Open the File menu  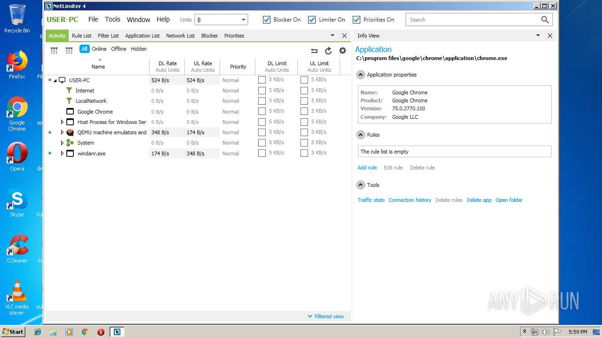tap(93, 19)
